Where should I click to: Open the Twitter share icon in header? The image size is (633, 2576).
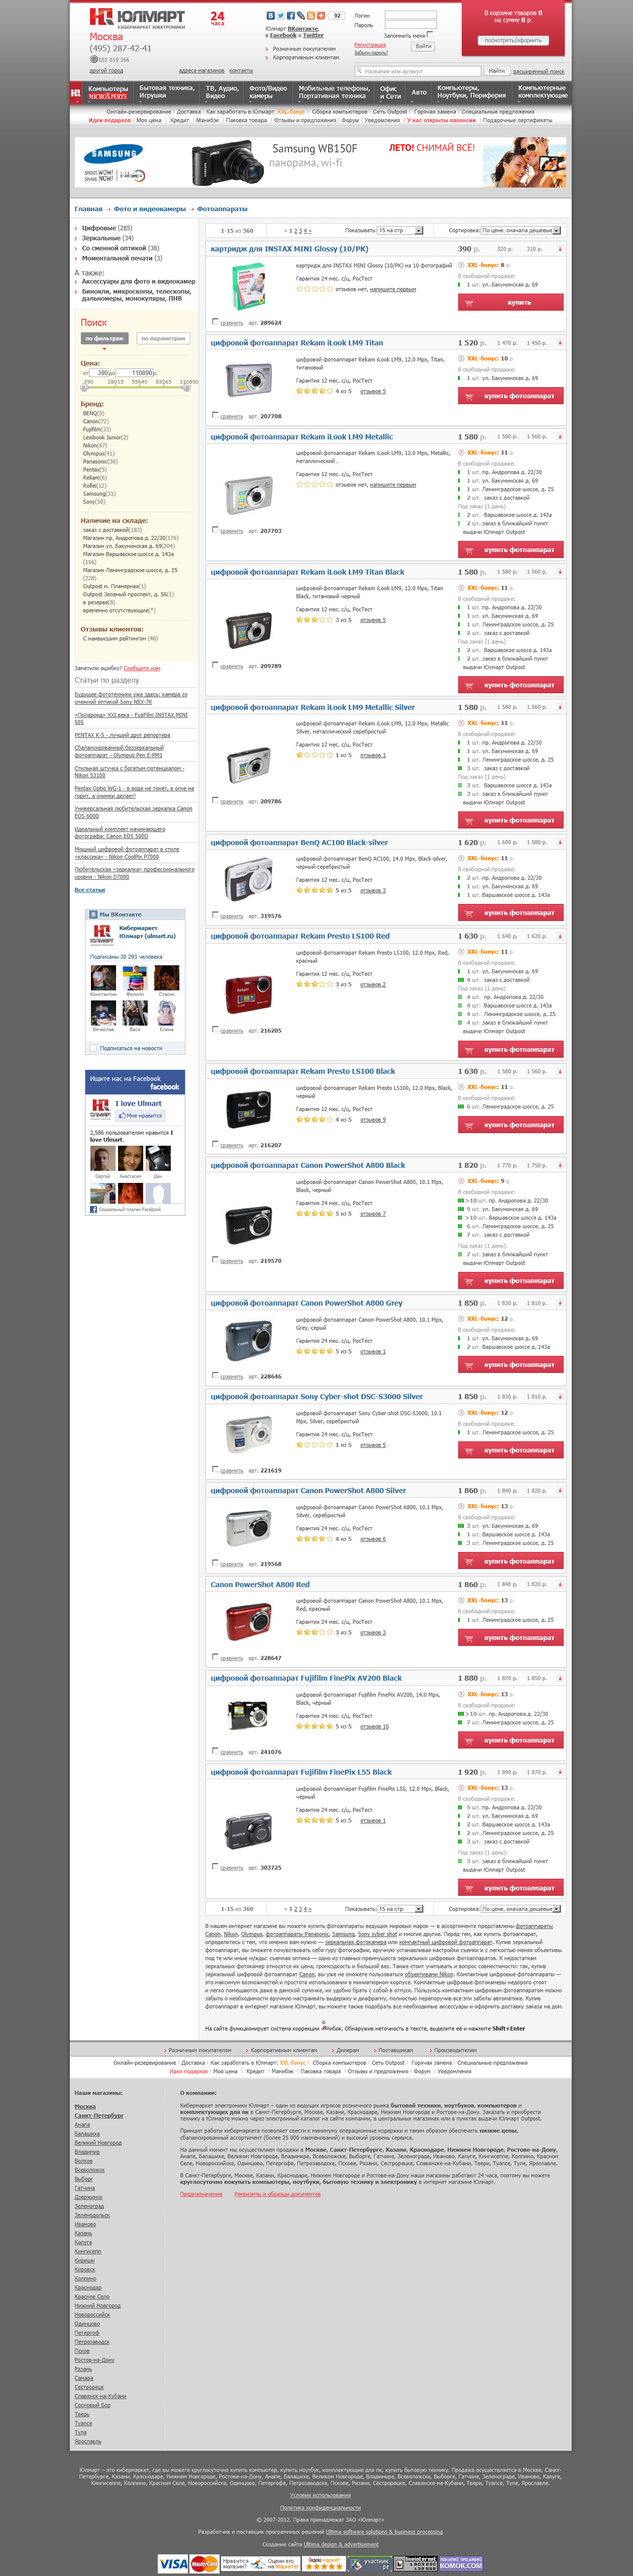281,16
